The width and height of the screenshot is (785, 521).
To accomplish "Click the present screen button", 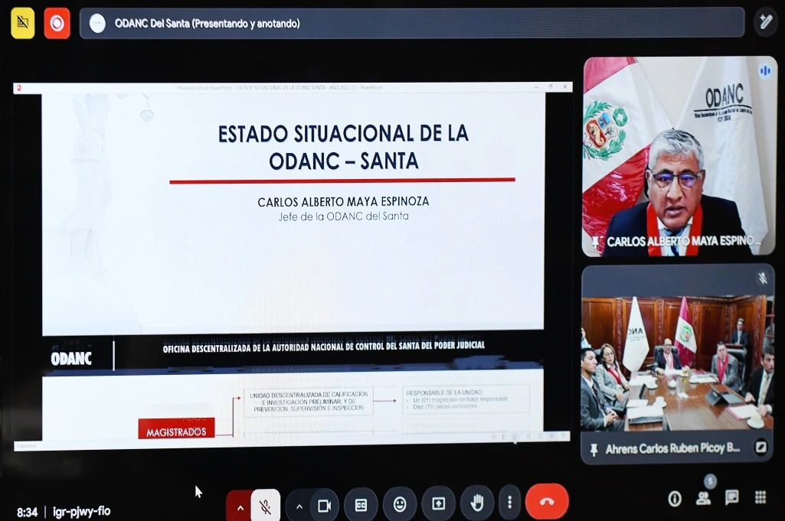I will (439, 503).
